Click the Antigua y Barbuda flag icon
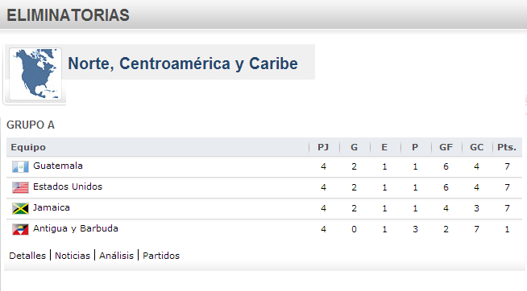The height and width of the screenshot is (291, 527). [20, 230]
